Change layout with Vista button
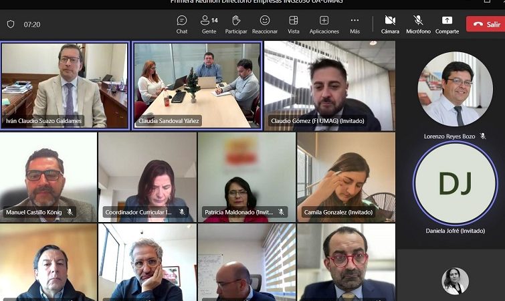This screenshot has width=505, height=301. 294,25
